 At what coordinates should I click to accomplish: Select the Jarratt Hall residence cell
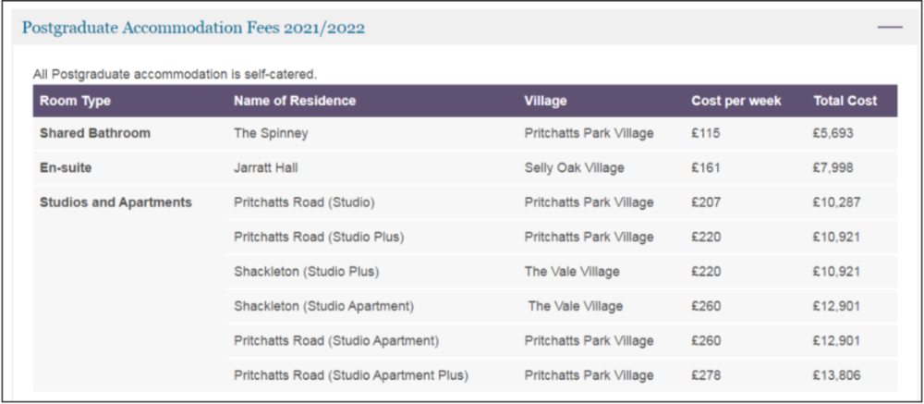tap(265, 167)
